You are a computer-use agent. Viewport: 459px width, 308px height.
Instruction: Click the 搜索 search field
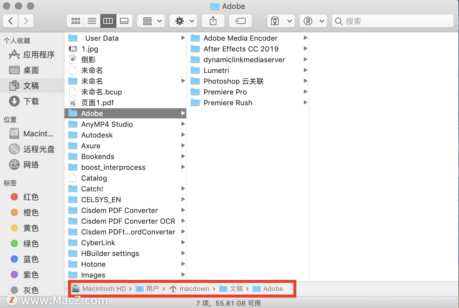[x=393, y=21]
